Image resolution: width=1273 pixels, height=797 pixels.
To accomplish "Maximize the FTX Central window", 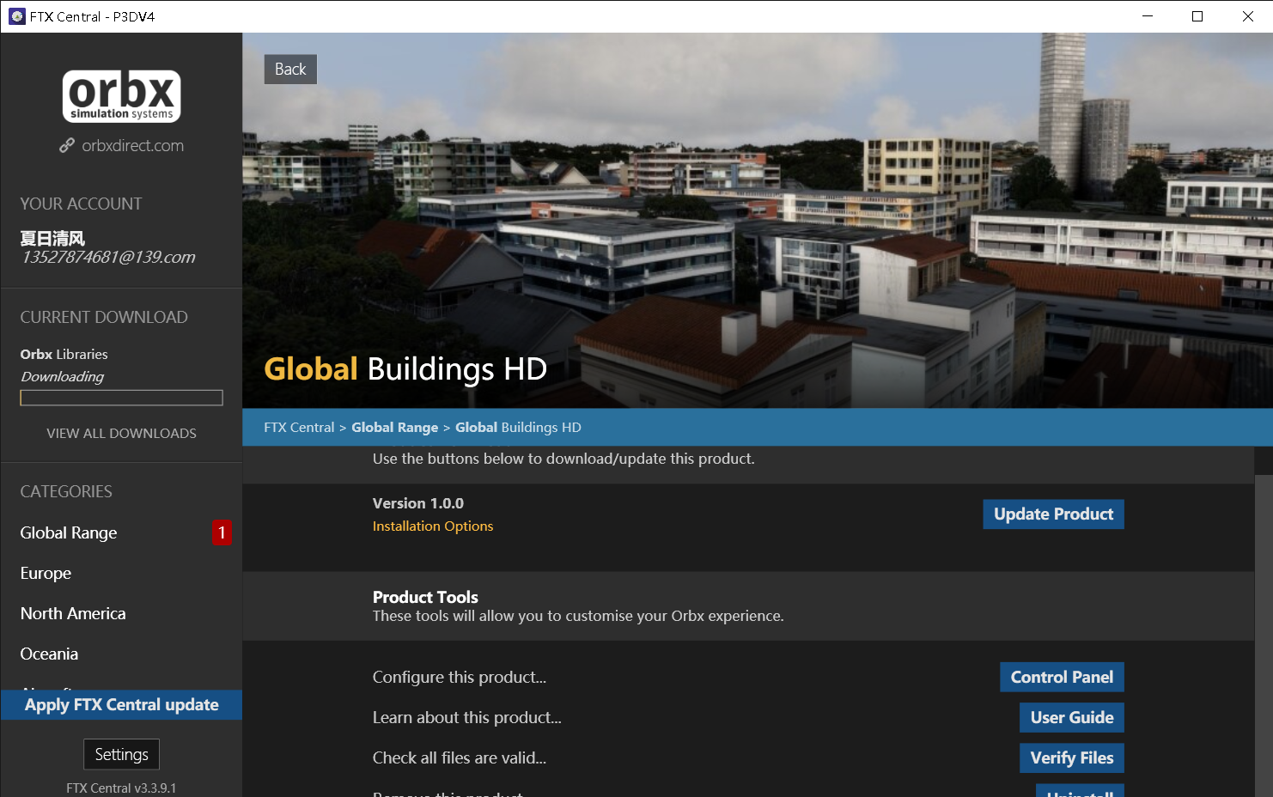I will click(1197, 16).
